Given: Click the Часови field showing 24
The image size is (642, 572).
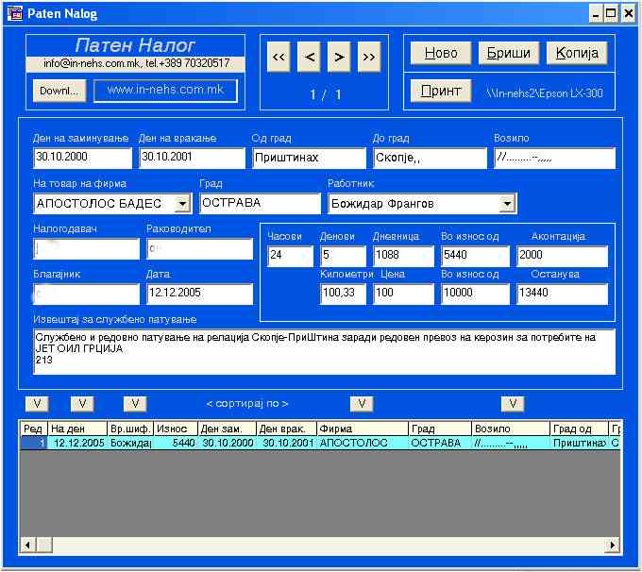Looking at the screenshot, I should [x=290, y=257].
